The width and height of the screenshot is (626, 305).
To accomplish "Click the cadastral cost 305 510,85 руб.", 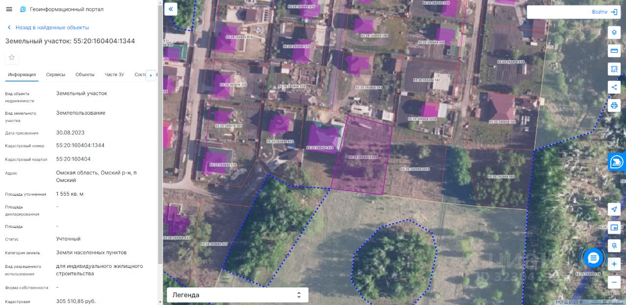I will click(76, 301).
